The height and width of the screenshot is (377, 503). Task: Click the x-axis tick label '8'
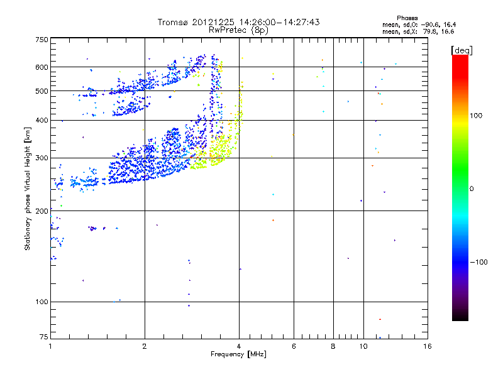pyautogui.click(x=333, y=346)
